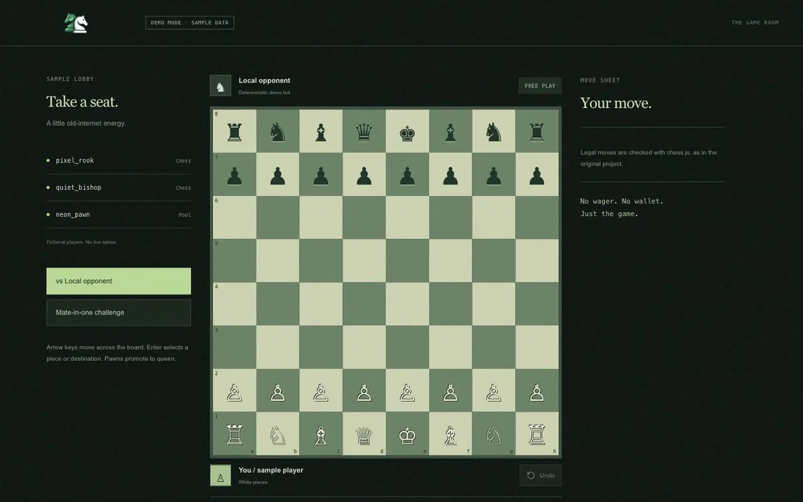
Task: Open The Game Room link
Action: (755, 23)
